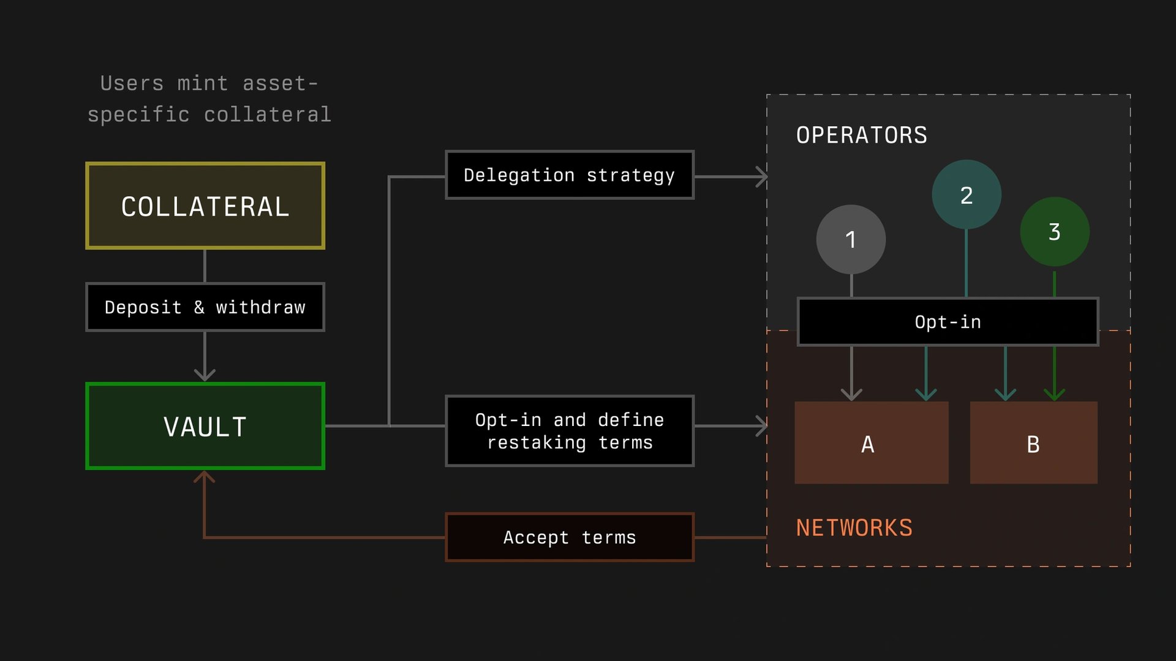Viewport: 1176px width, 661px height.
Task: Toggle the Deposit & withdraw step
Action: click(205, 307)
